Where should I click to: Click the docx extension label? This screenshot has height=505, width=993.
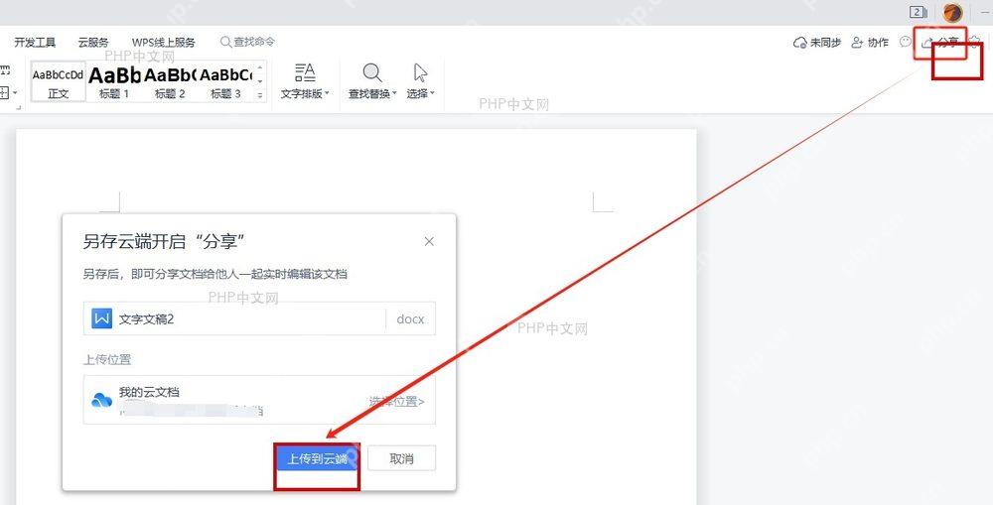tap(410, 318)
